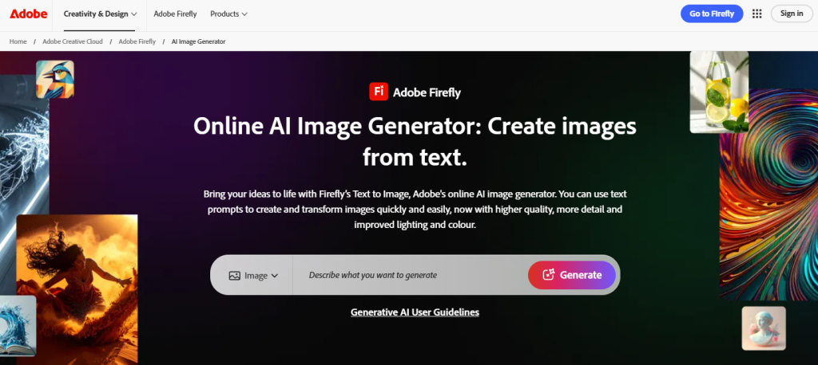818x365 pixels.
Task: Expand the Products menu
Action: pyautogui.click(x=229, y=14)
